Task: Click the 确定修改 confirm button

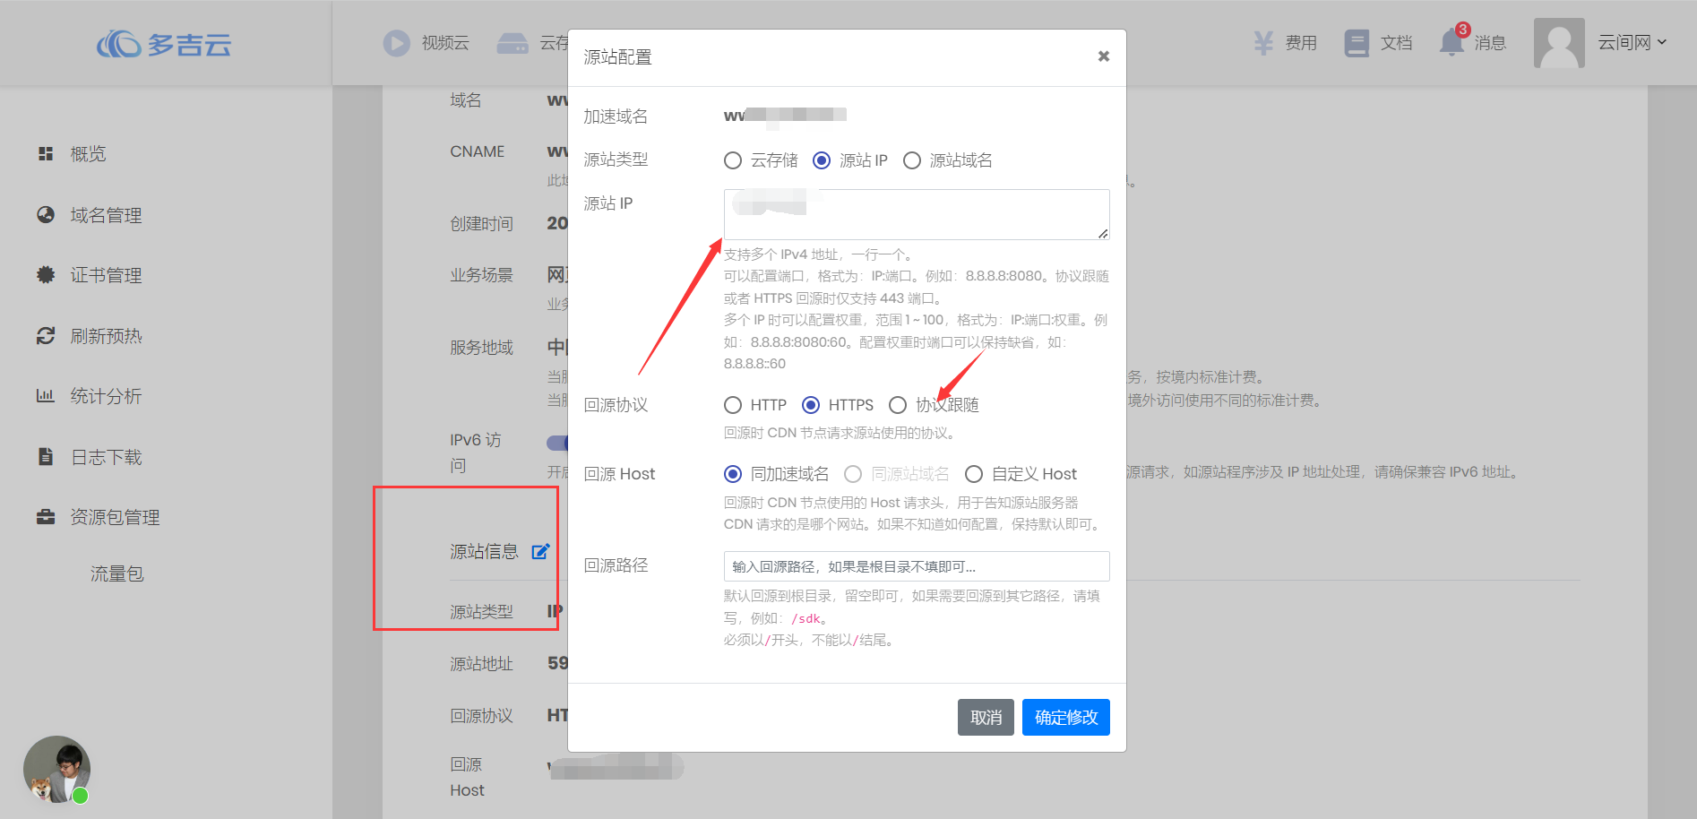Action: 1065,717
